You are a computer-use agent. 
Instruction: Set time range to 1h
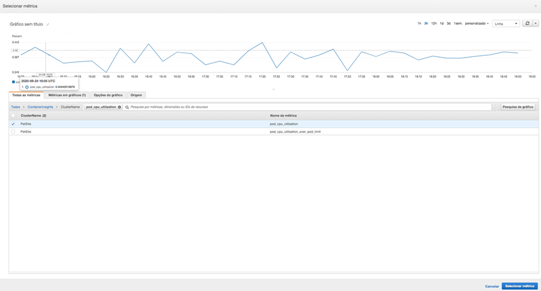pos(419,23)
